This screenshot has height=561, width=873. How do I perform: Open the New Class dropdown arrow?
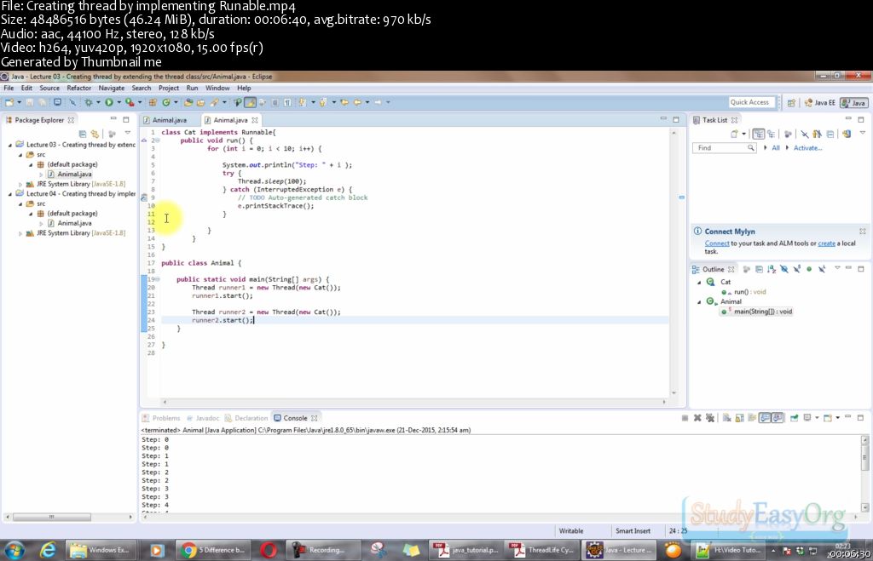(176, 102)
